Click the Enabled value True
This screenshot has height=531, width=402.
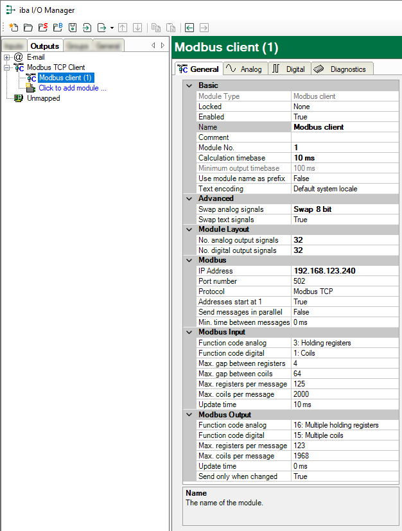coord(345,117)
